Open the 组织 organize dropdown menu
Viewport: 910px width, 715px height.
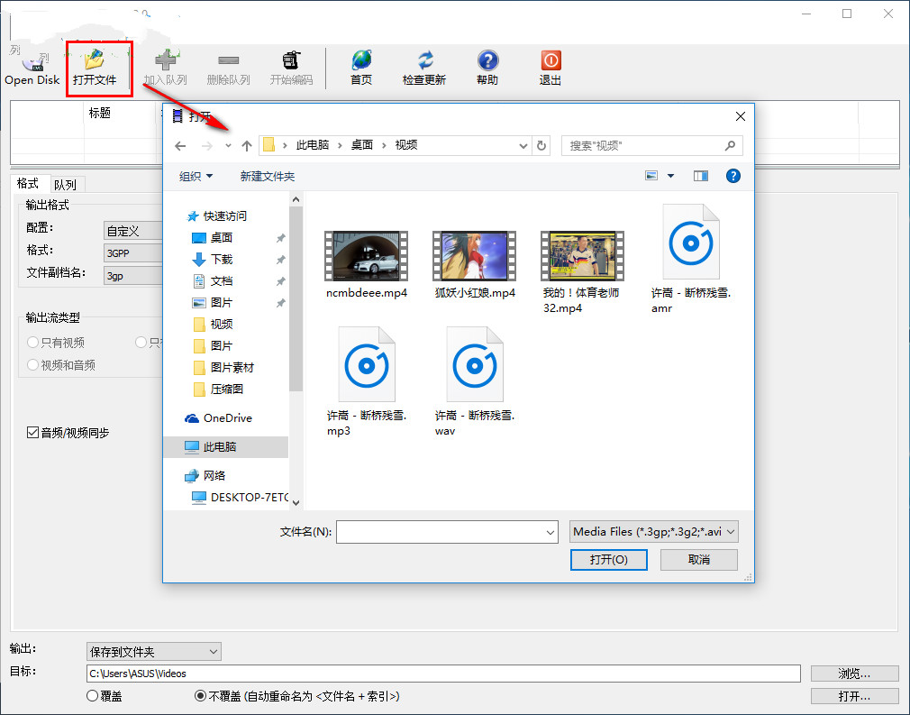196,176
